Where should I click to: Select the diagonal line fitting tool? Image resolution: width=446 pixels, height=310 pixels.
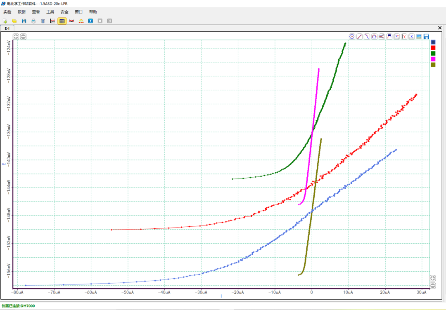pos(360,37)
